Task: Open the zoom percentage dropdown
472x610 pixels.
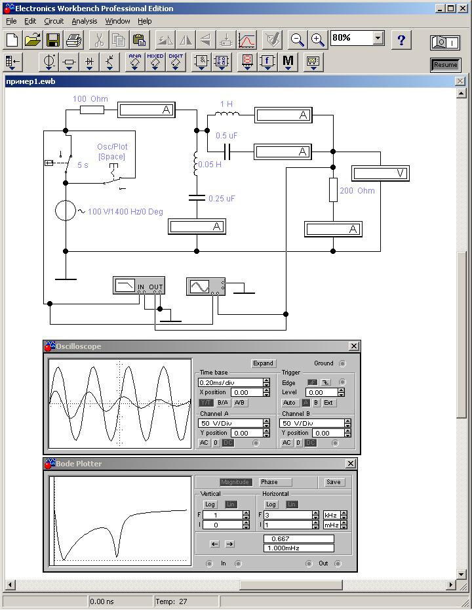Action: 378,38
